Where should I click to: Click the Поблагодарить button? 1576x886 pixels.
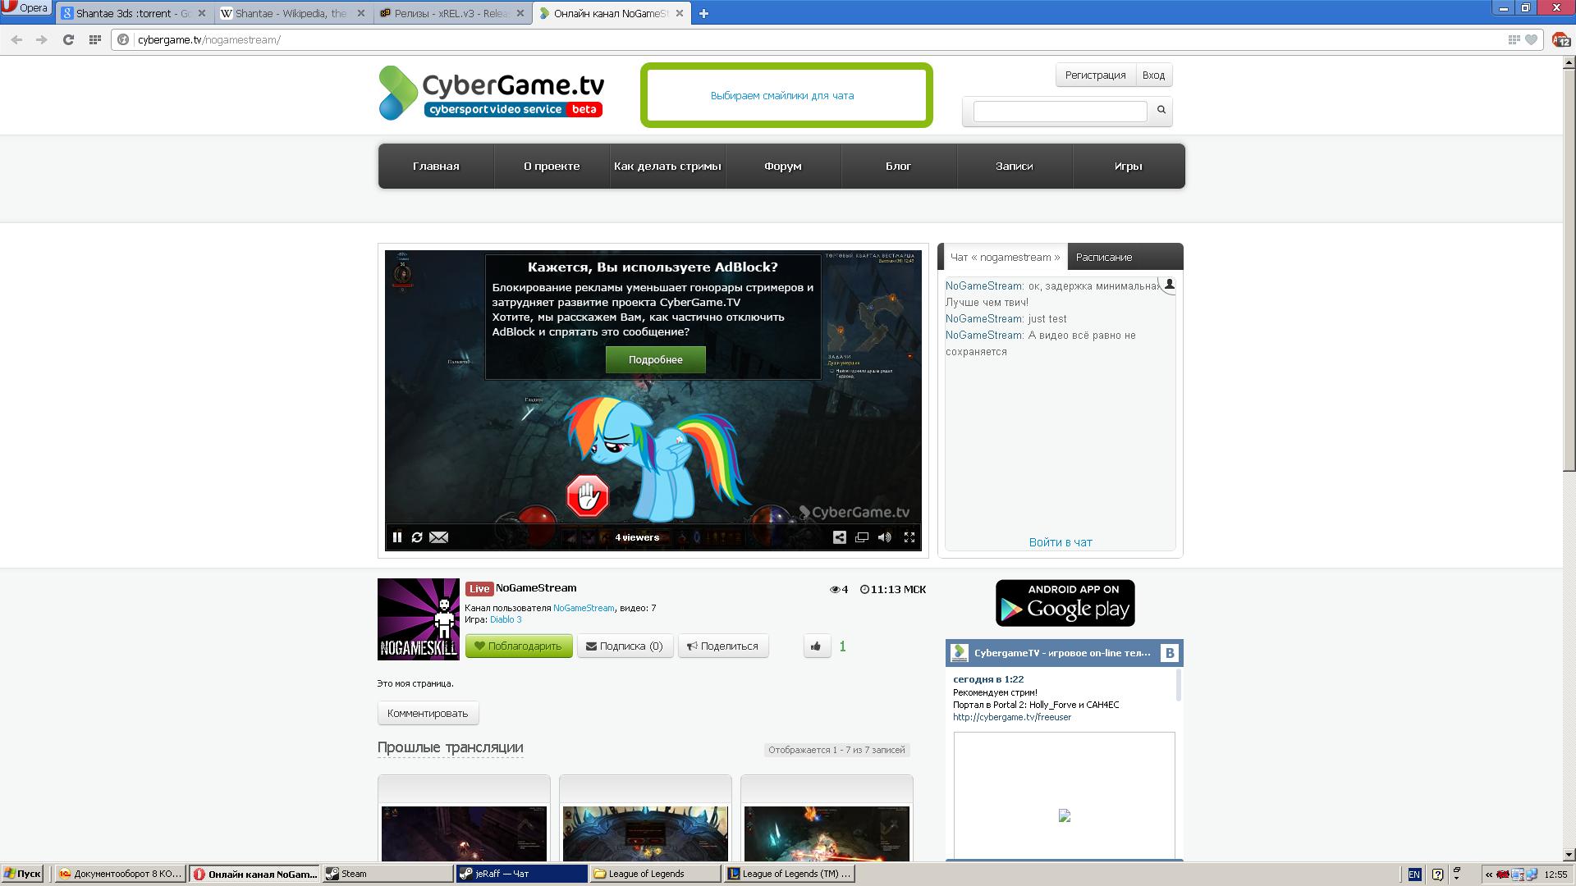(518, 646)
